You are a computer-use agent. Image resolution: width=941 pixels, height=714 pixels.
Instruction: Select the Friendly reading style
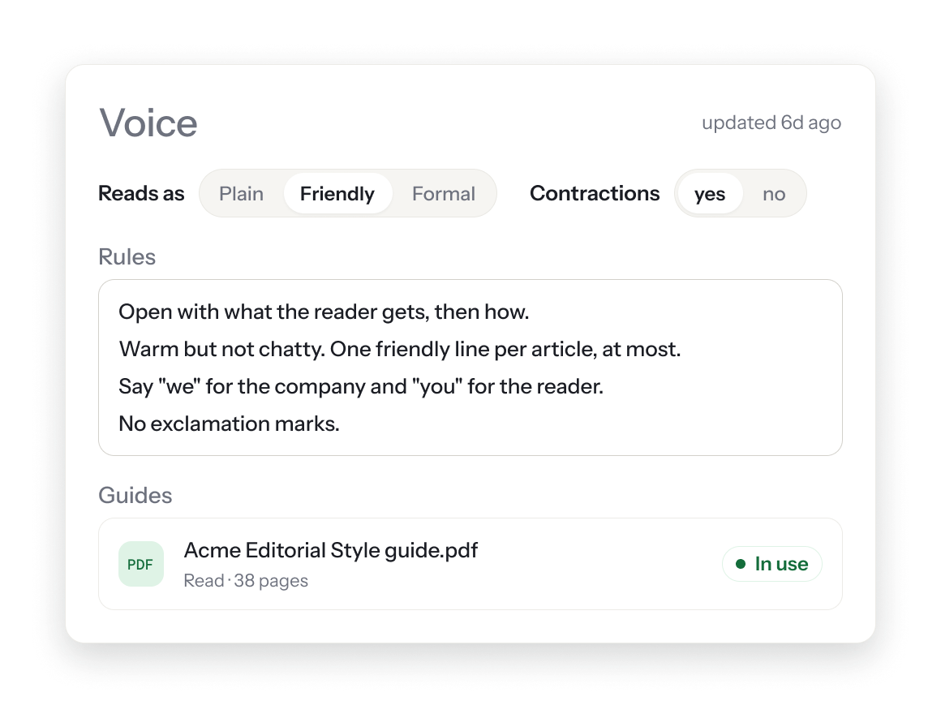click(x=337, y=194)
